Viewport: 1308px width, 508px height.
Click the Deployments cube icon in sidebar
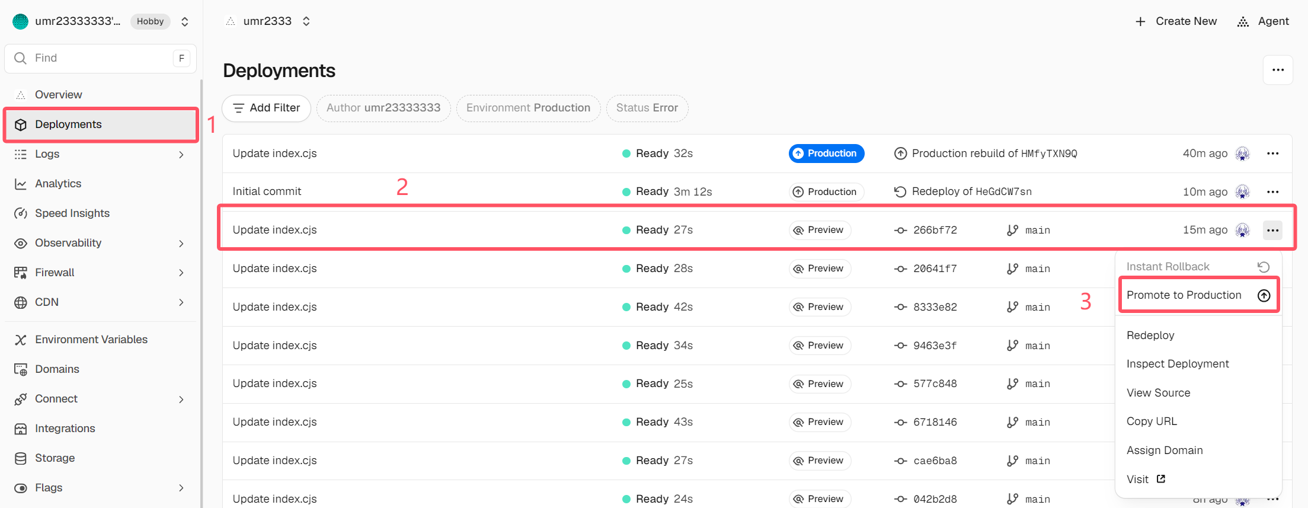point(21,124)
